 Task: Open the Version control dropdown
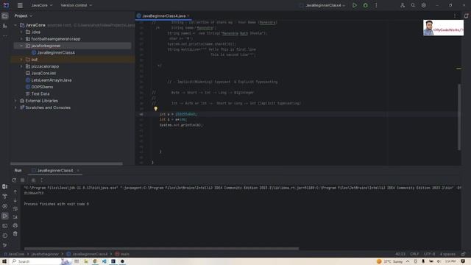tap(77, 5)
